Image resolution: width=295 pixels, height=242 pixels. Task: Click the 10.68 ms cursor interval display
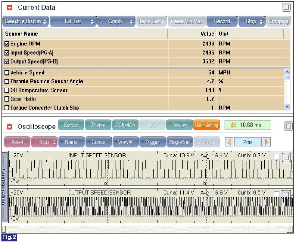click(248, 125)
